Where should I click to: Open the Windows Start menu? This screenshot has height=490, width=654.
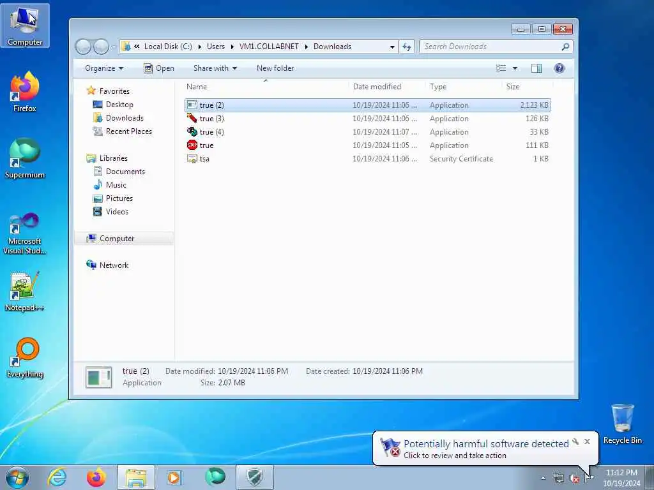pos(17,477)
